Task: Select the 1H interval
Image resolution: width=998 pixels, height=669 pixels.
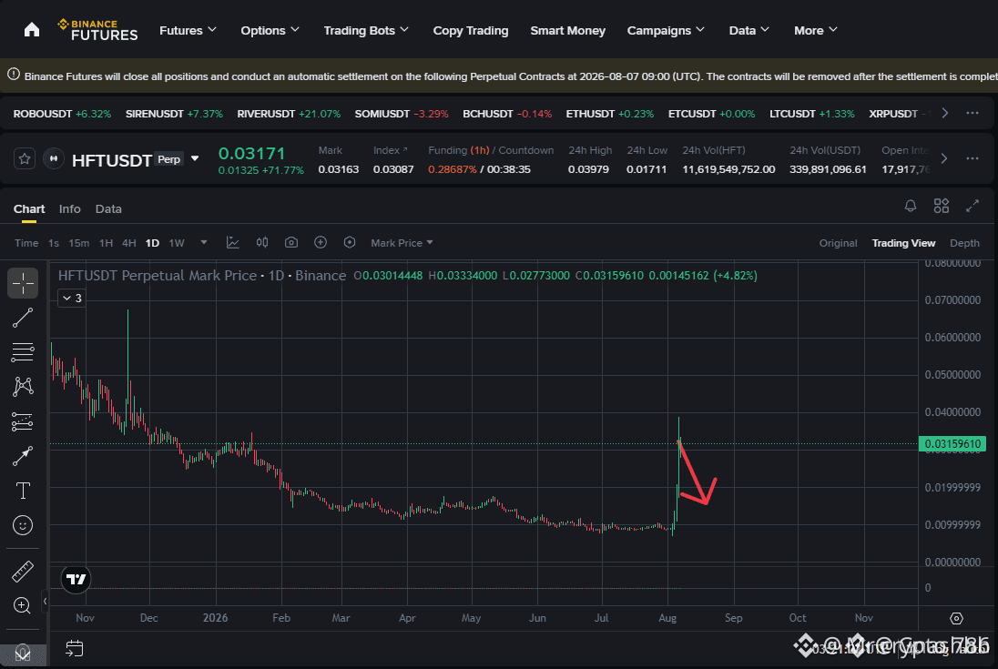Action: pyautogui.click(x=106, y=243)
